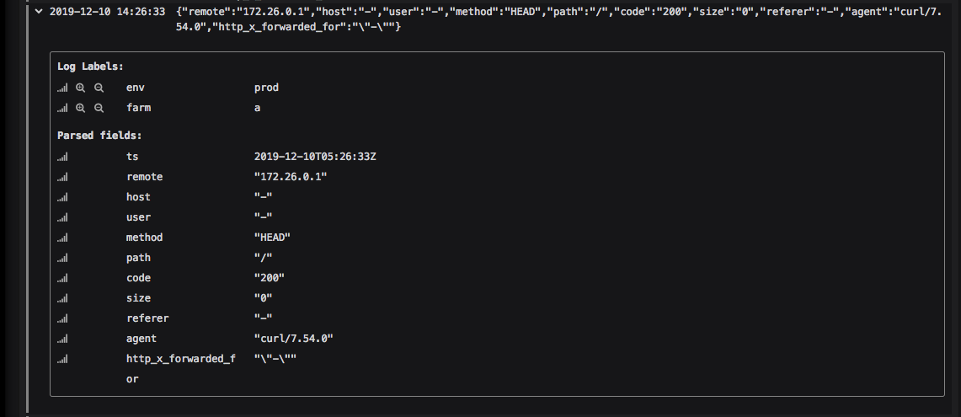Open stats icon for user field
Screen dimensions: 961x417
(x=62, y=217)
